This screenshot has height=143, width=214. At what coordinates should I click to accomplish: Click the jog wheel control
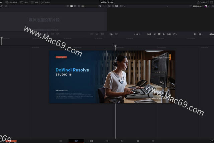coord(137,34)
